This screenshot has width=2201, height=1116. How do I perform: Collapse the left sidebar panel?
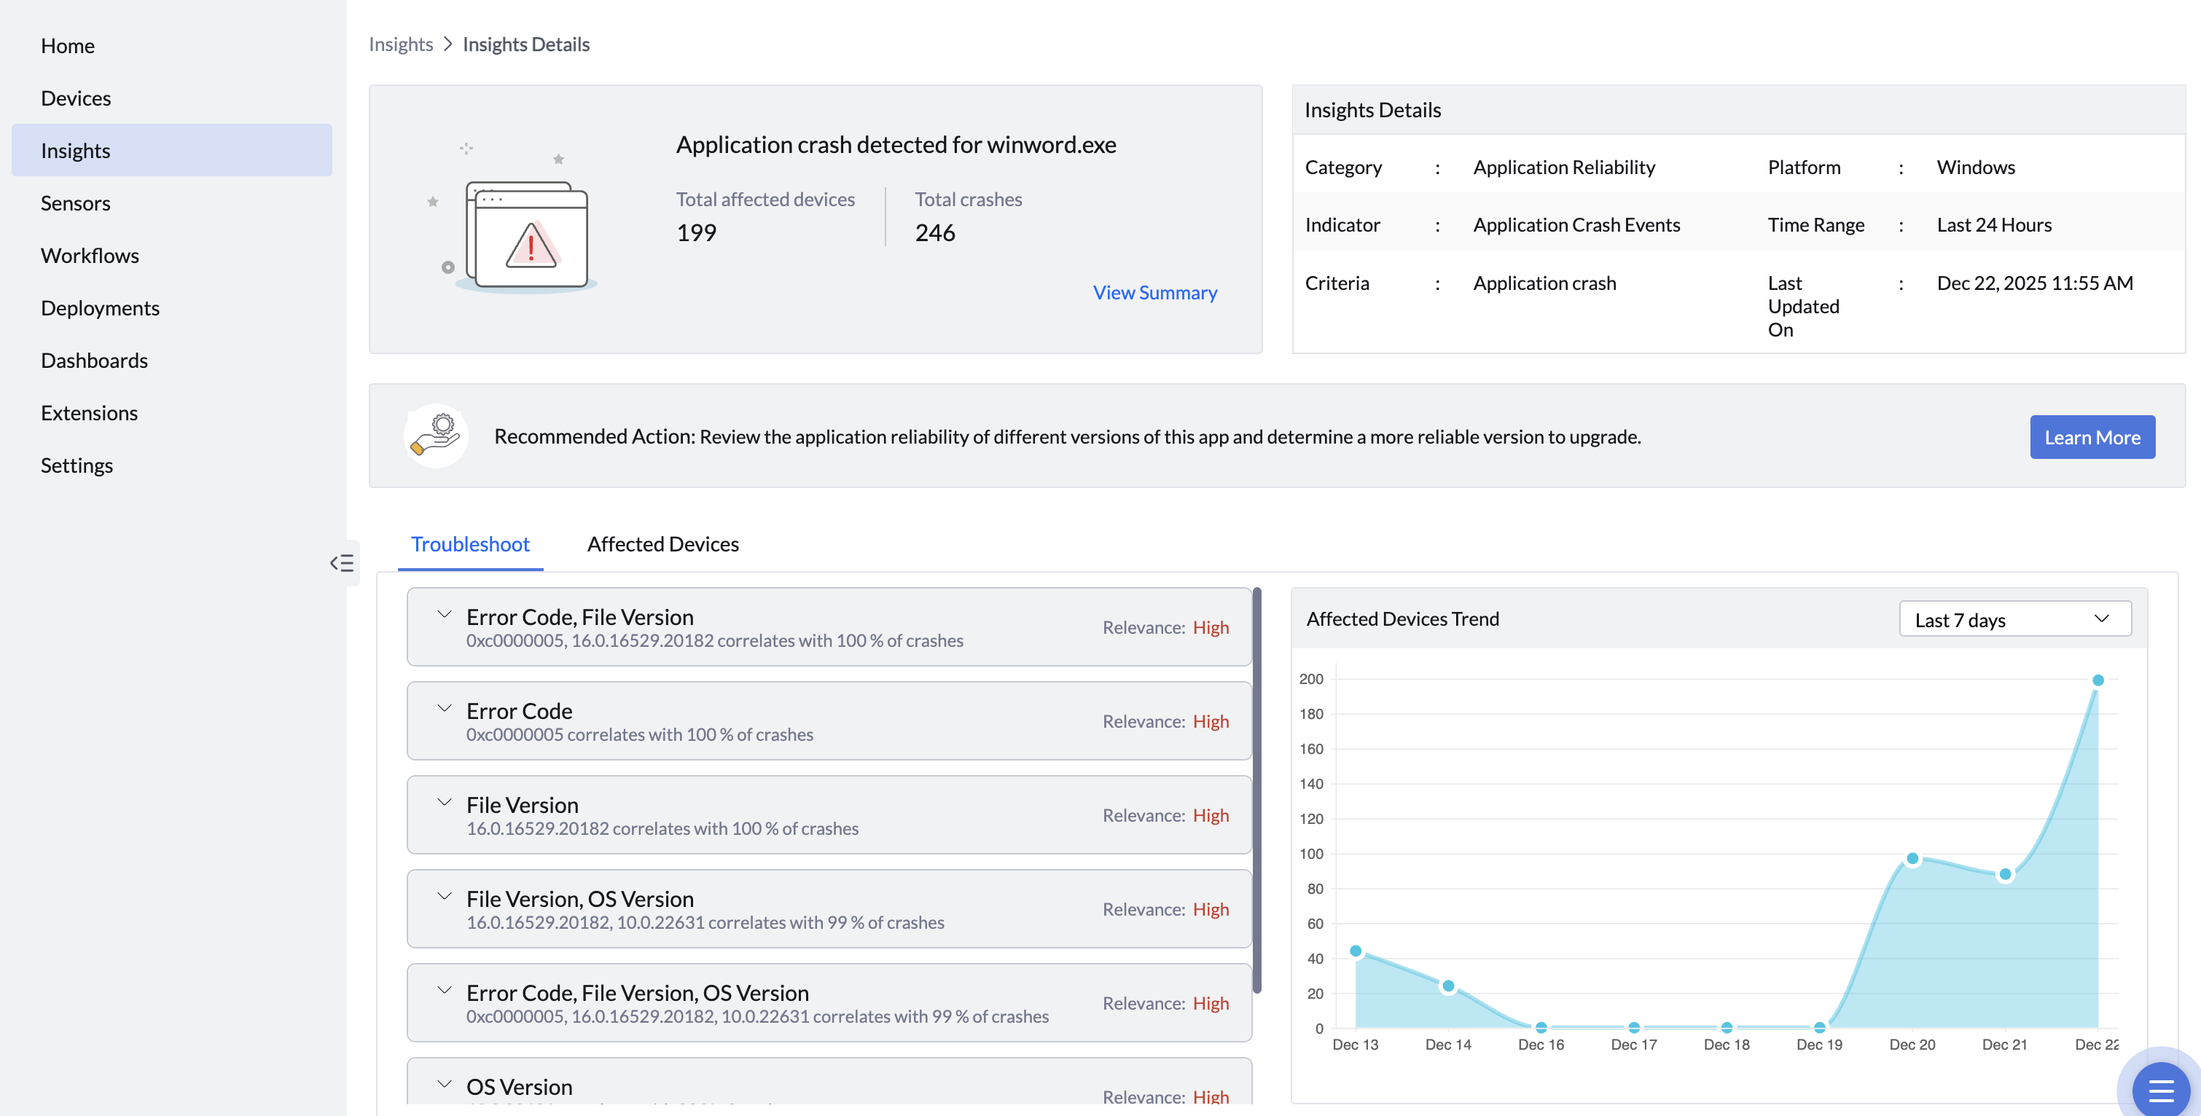tap(342, 562)
